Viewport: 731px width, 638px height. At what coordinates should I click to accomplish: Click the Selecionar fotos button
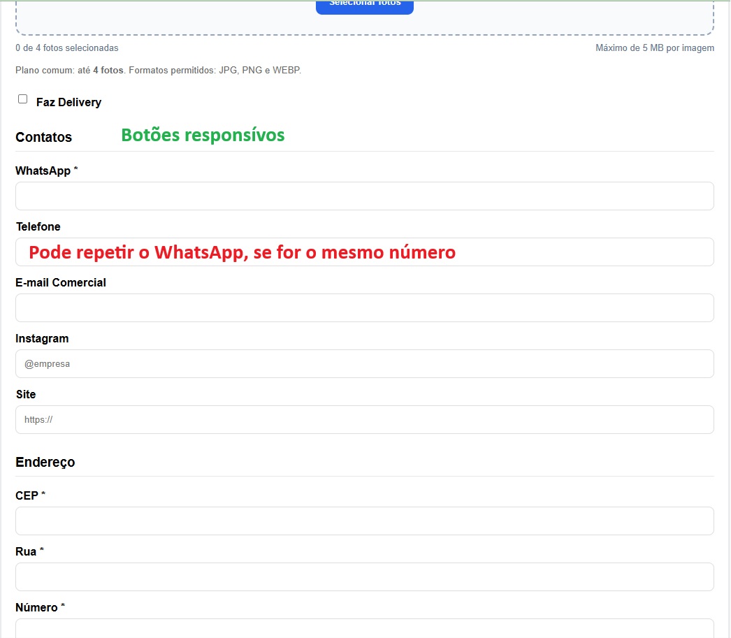[x=365, y=7]
